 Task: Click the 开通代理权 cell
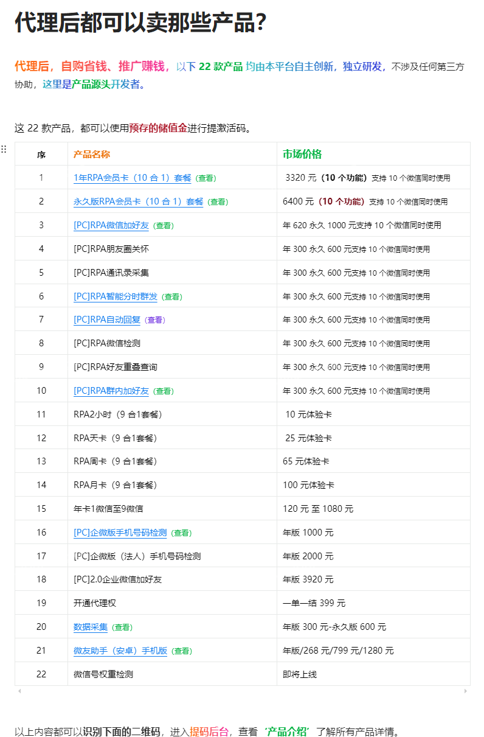pos(172,603)
